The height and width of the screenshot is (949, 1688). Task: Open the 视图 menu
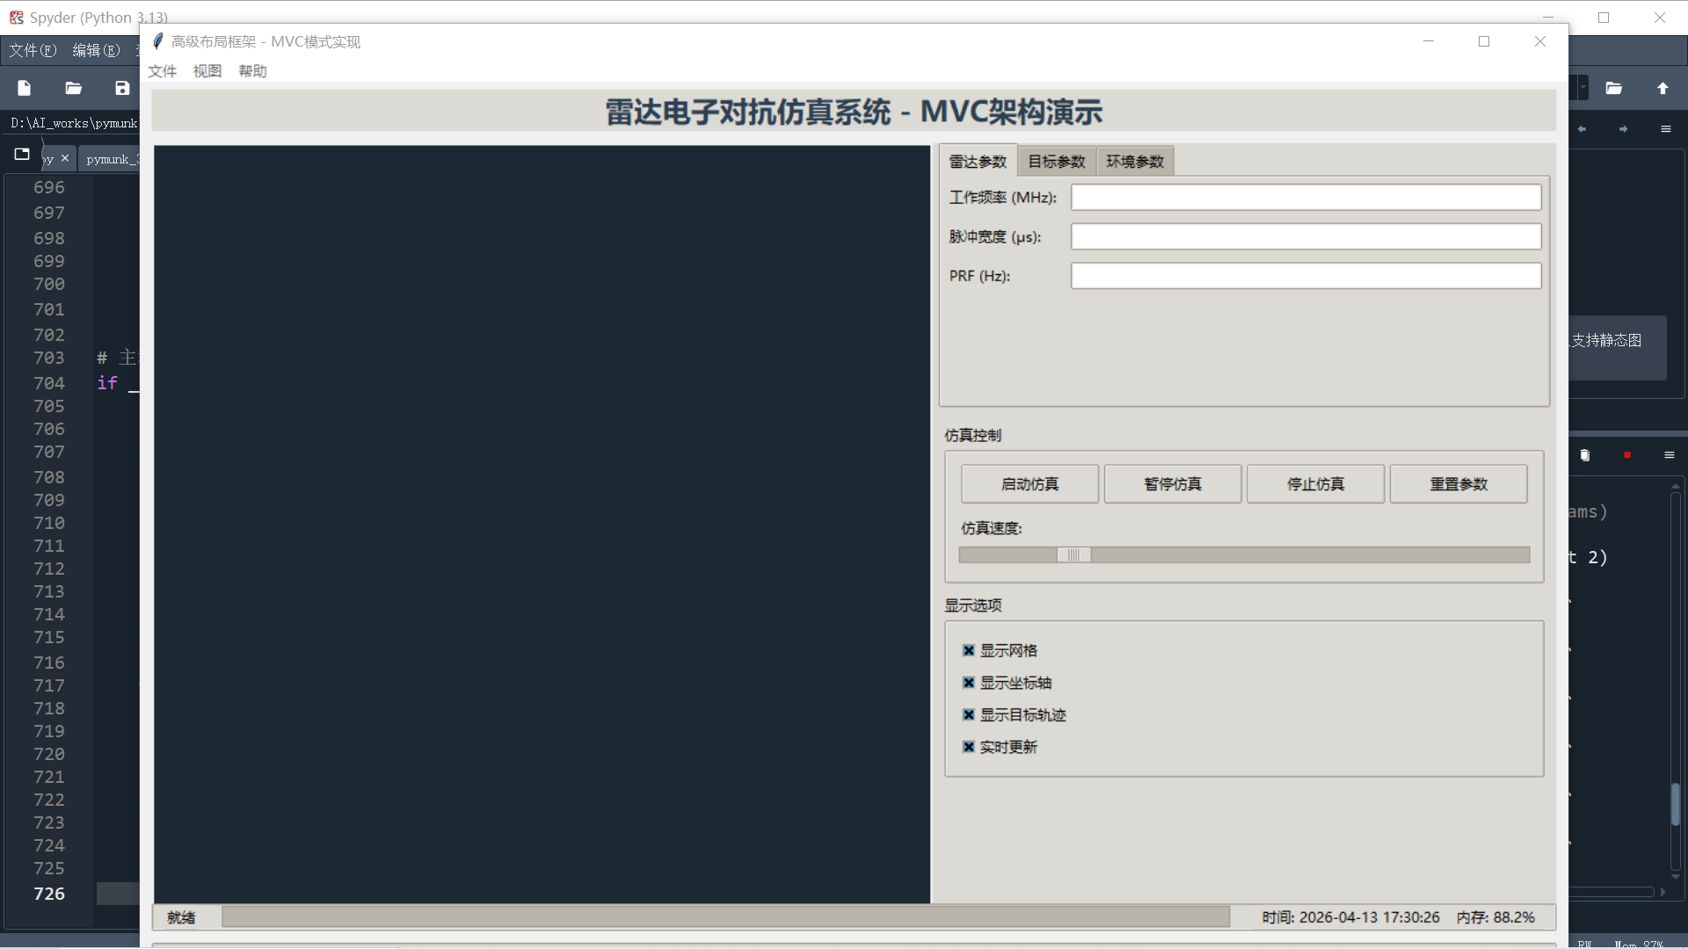coord(207,71)
